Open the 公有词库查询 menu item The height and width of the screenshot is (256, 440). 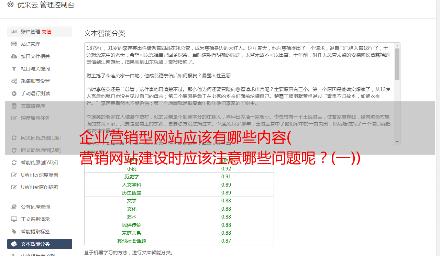point(40,207)
